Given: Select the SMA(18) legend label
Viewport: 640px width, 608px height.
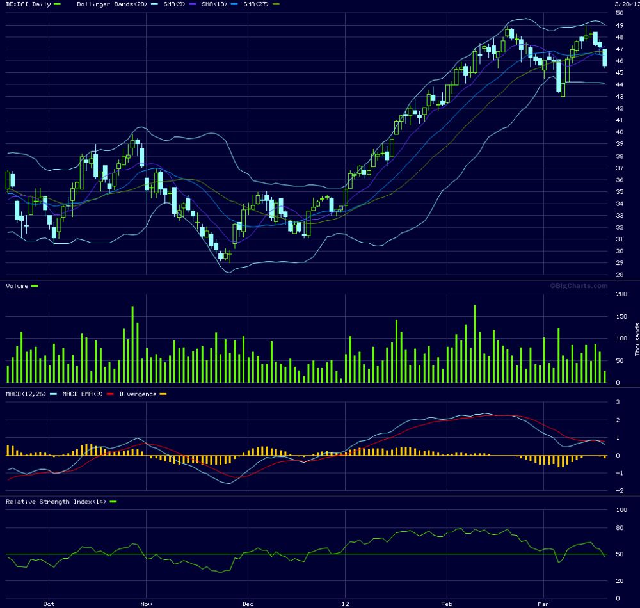Looking at the screenshot, I should [214, 4].
